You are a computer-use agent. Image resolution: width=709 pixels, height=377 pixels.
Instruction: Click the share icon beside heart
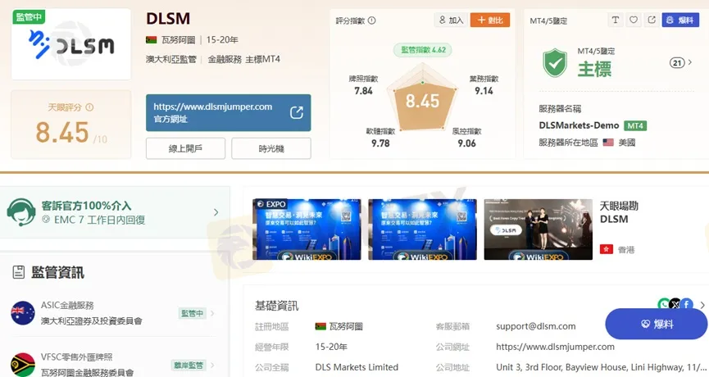click(652, 20)
